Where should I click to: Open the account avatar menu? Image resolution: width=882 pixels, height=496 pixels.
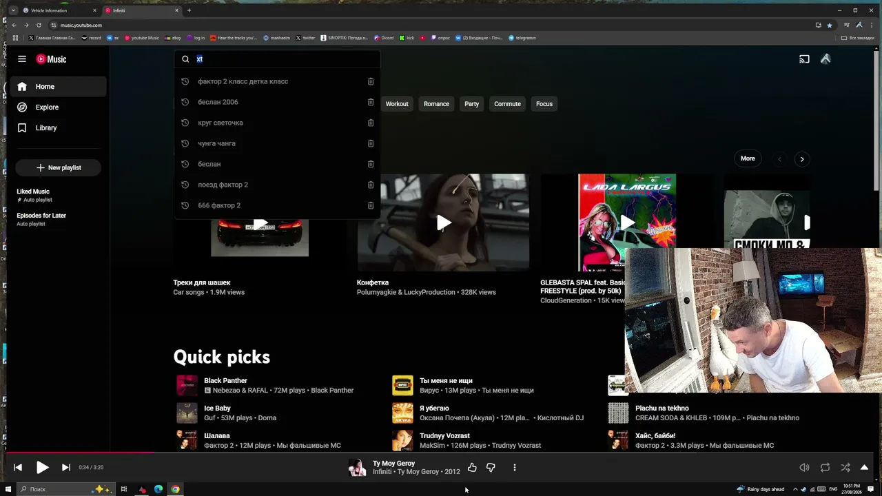point(825,59)
